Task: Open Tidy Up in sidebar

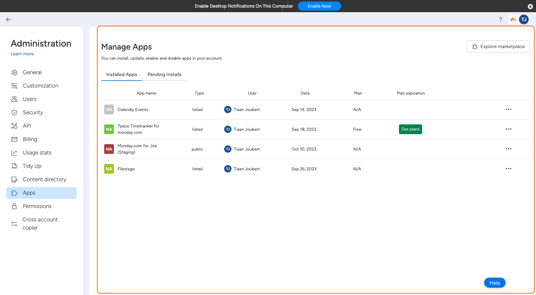Action: tap(41, 166)
